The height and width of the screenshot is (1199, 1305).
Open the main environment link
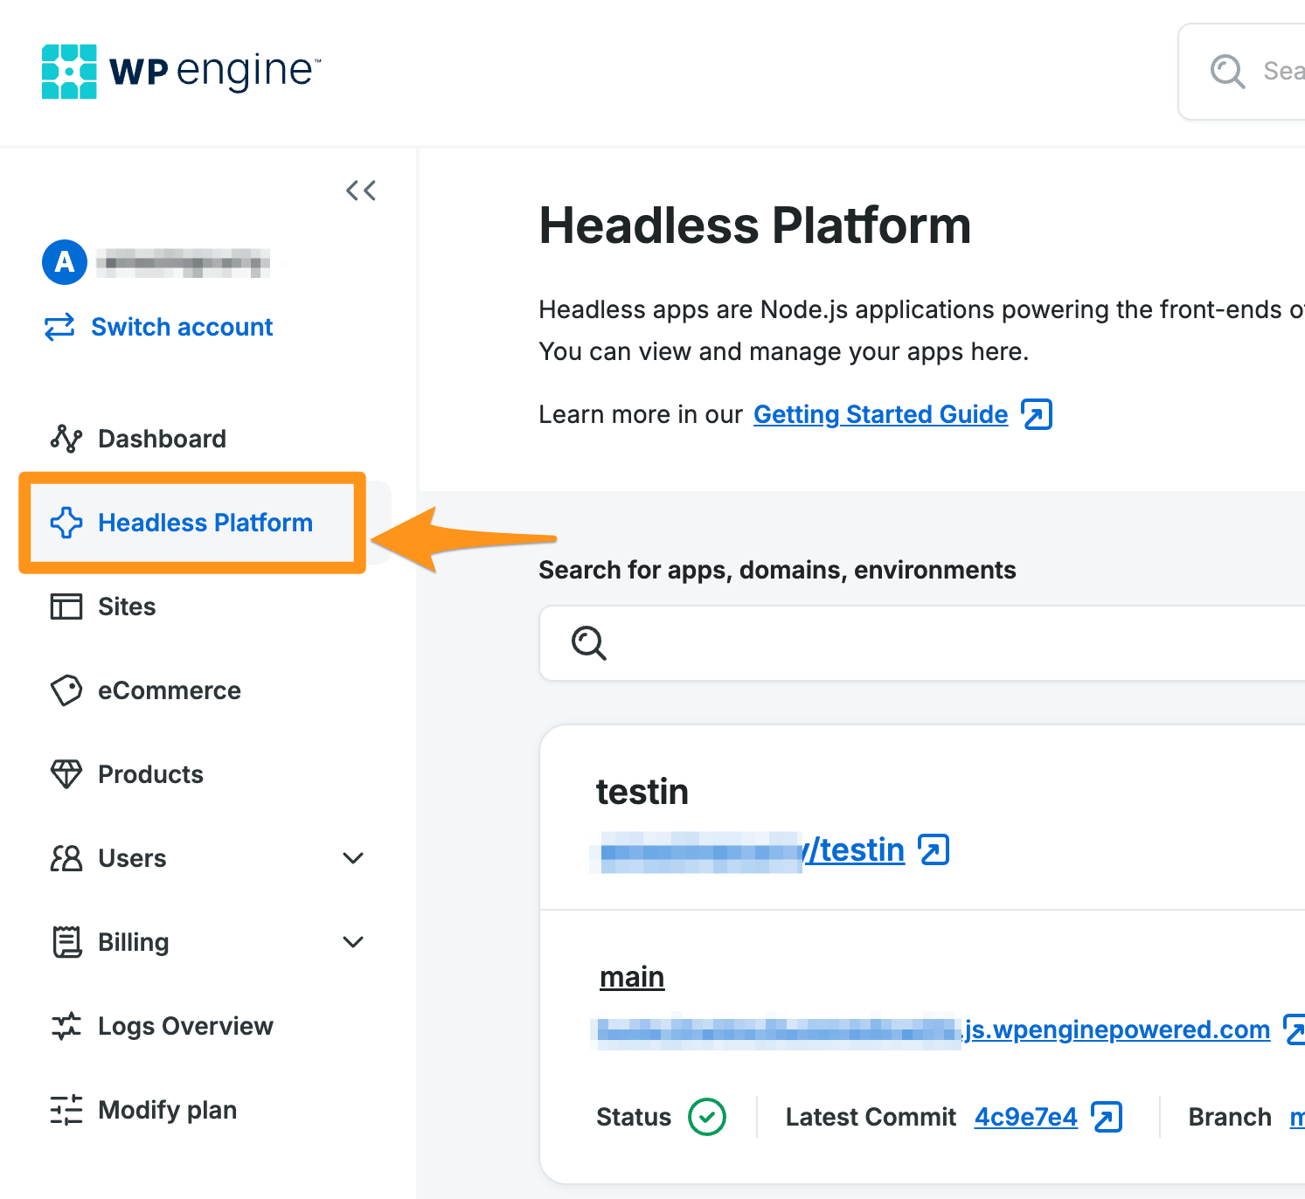tap(632, 977)
